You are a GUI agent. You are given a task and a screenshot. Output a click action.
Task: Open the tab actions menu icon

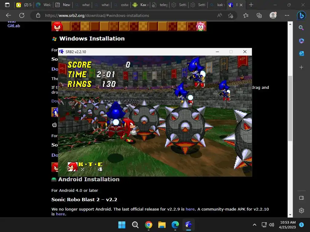[x=7, y=5]
